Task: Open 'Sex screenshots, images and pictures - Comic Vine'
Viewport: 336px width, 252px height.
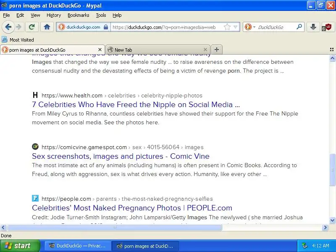Action: coord(121,156)
